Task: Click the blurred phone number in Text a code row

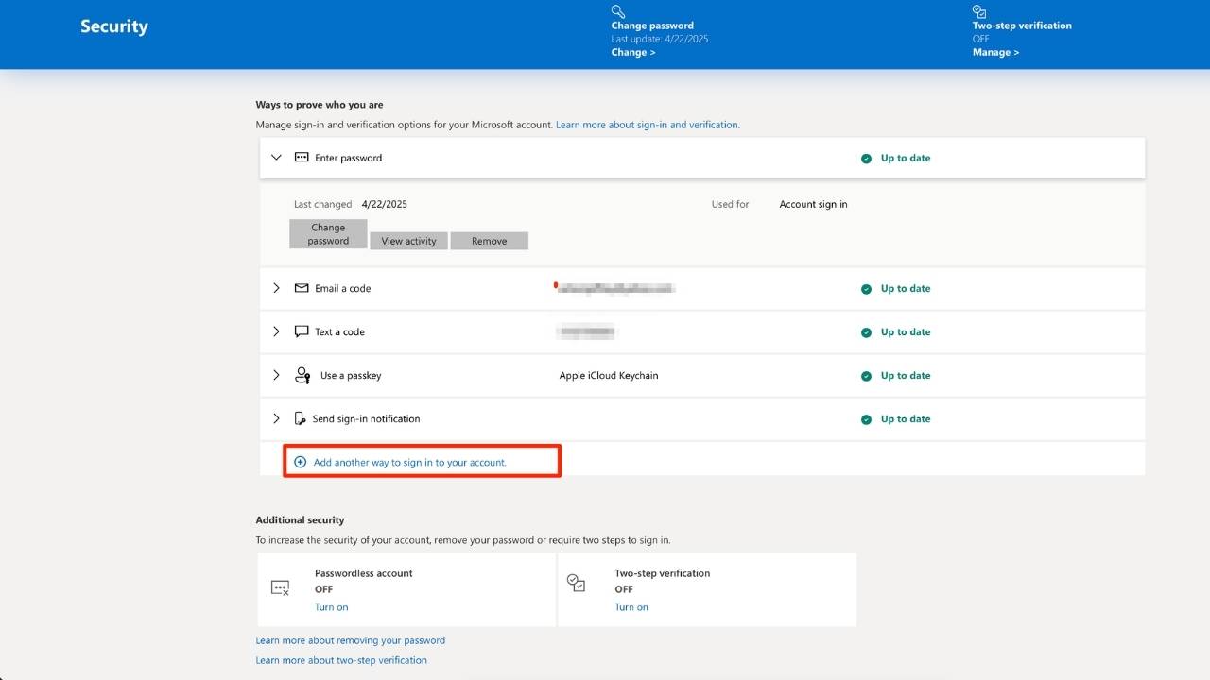Action: pos(586,331)
